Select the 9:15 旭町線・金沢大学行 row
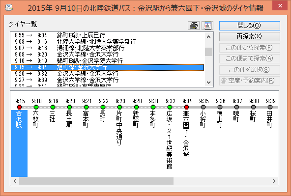291x196 pixels. coord(108,67)
